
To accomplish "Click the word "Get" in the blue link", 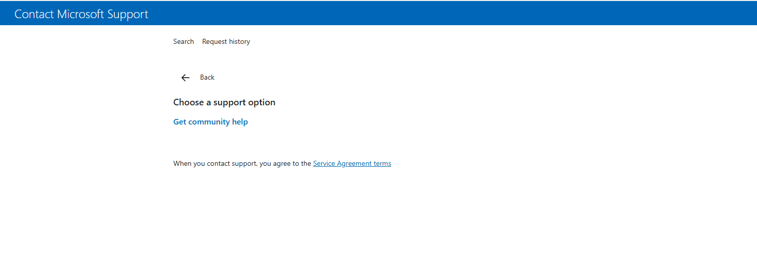I will pyautogui.click(x=180, y=122).
